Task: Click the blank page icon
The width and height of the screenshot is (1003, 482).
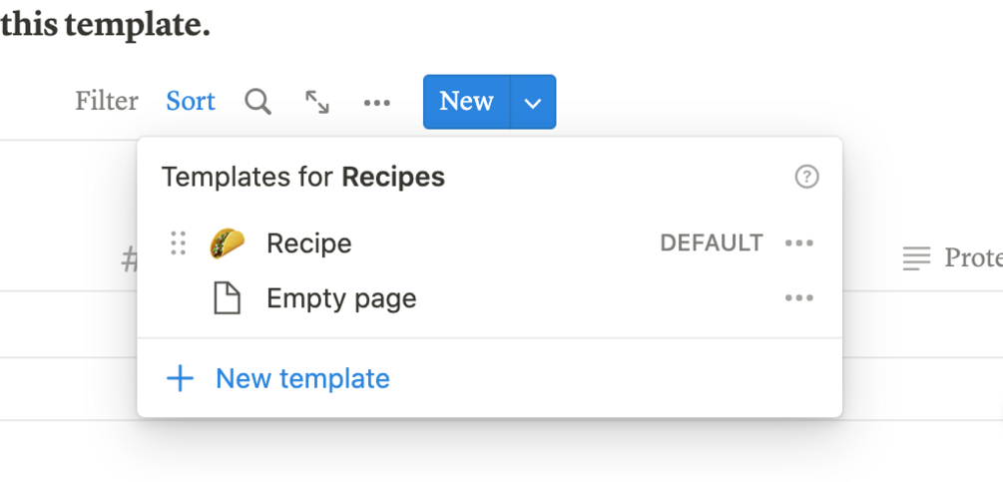Action: point(228,298)
